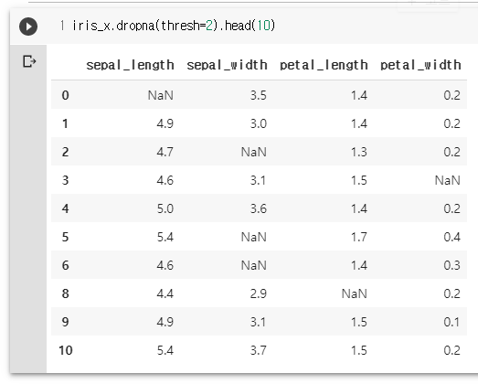
Task: Select the petal_length column header
Action: [x=324, y=65]
